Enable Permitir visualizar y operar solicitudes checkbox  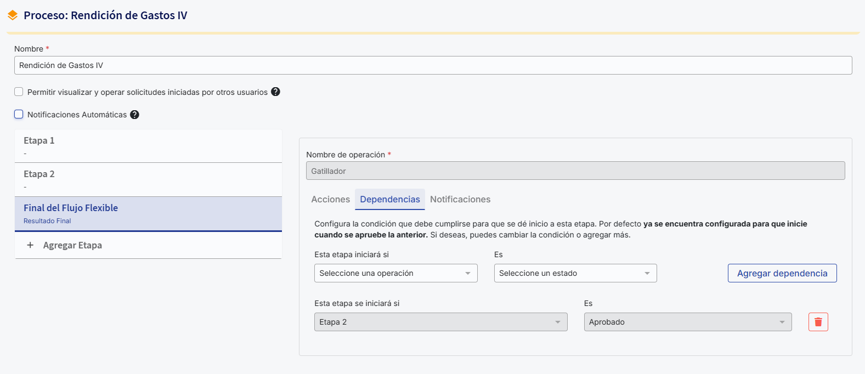coord(19,92)
